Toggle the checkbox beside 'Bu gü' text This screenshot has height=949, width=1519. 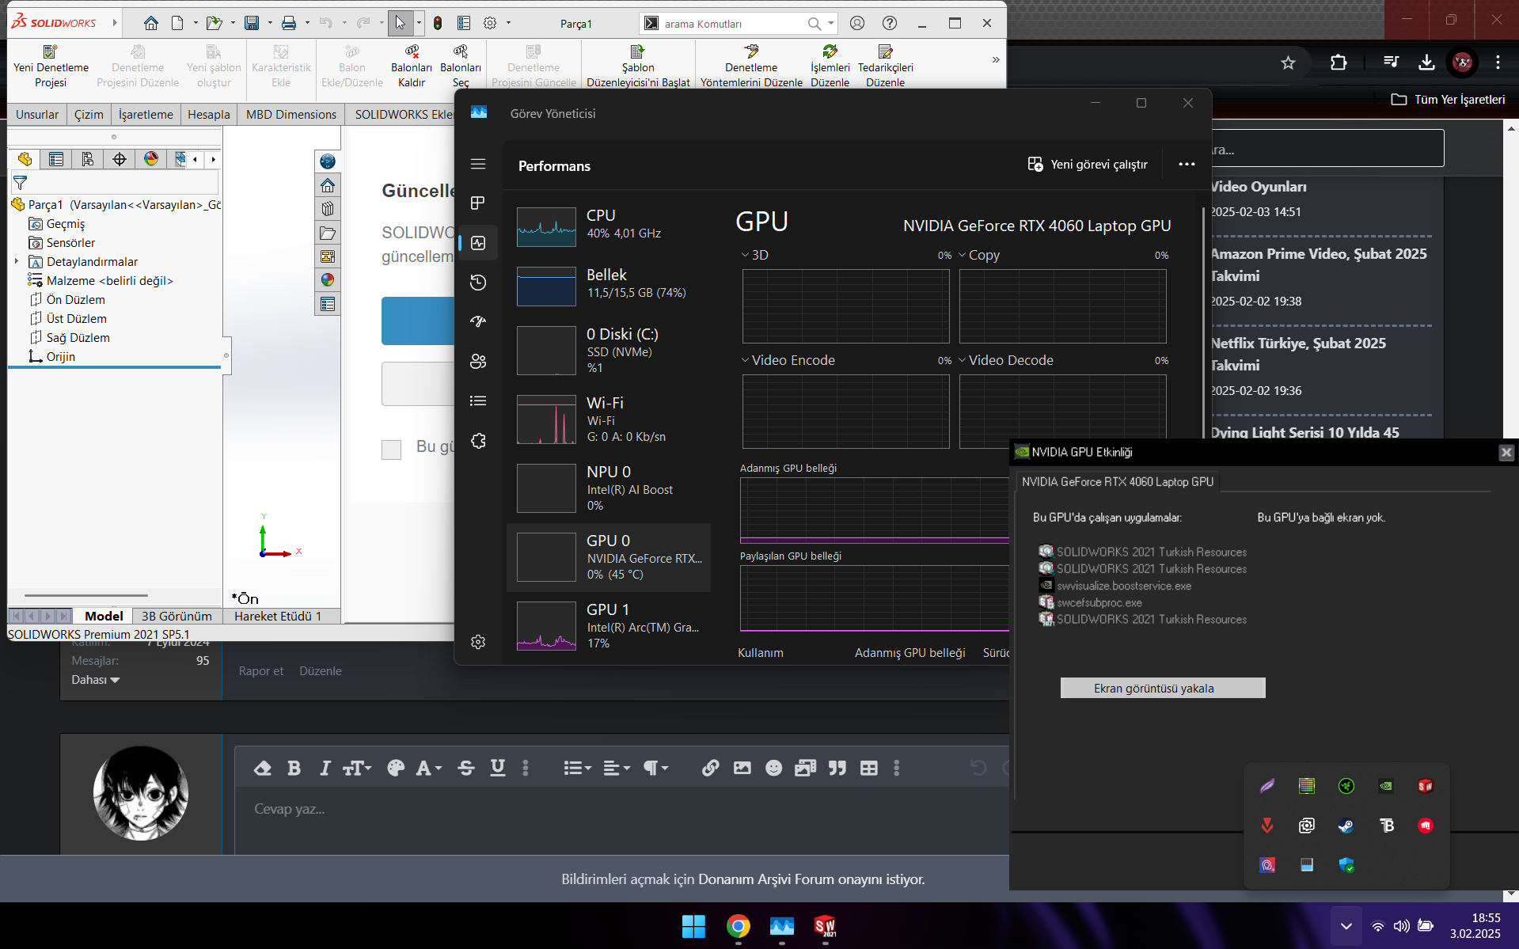coord(391,450)
